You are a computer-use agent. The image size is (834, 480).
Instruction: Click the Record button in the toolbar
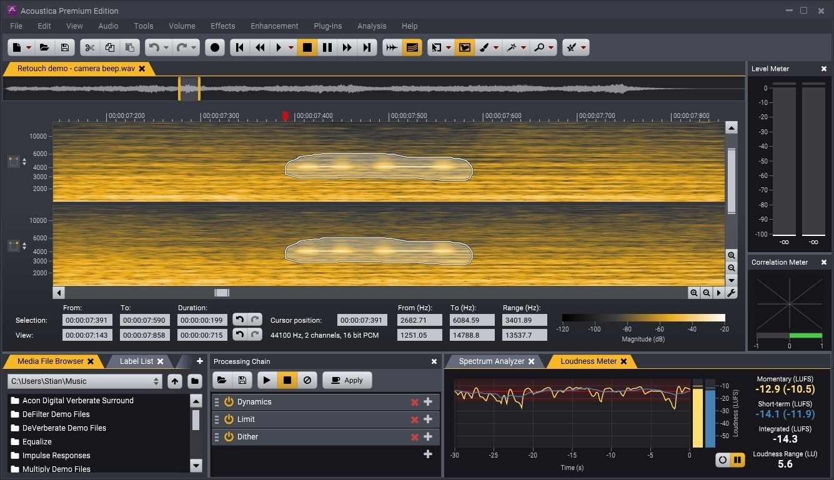coord(214,47)
